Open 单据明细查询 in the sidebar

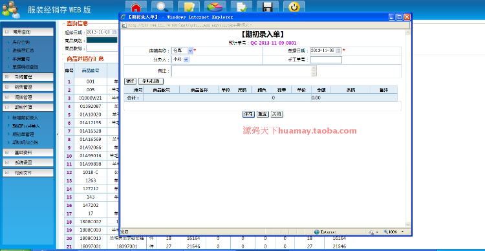click(25, 67)
